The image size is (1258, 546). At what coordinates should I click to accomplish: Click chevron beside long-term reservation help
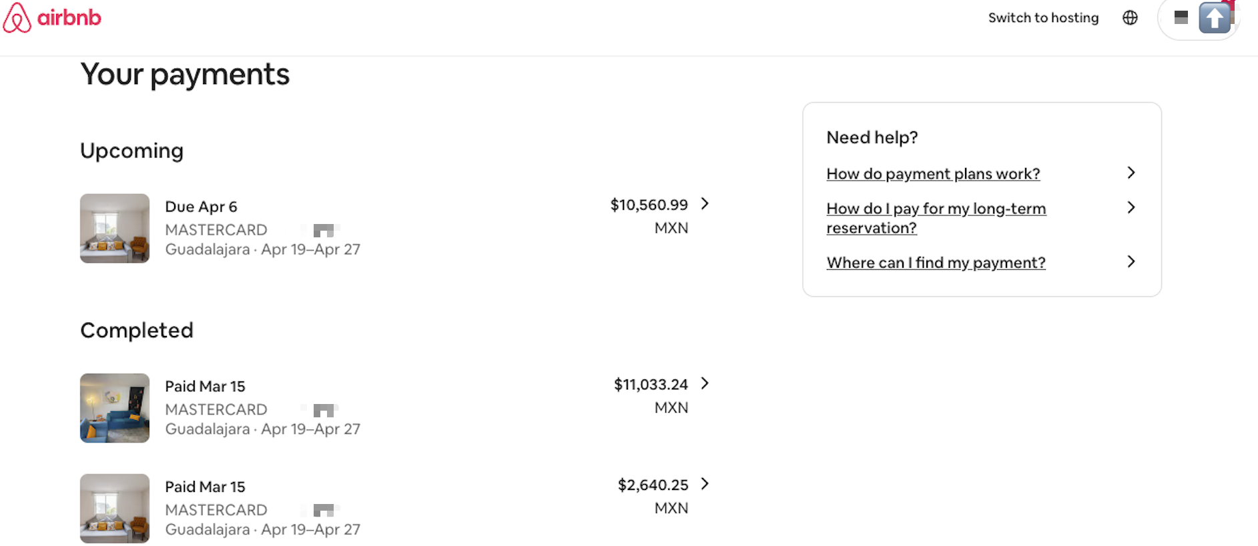(x=1131, y=207)
